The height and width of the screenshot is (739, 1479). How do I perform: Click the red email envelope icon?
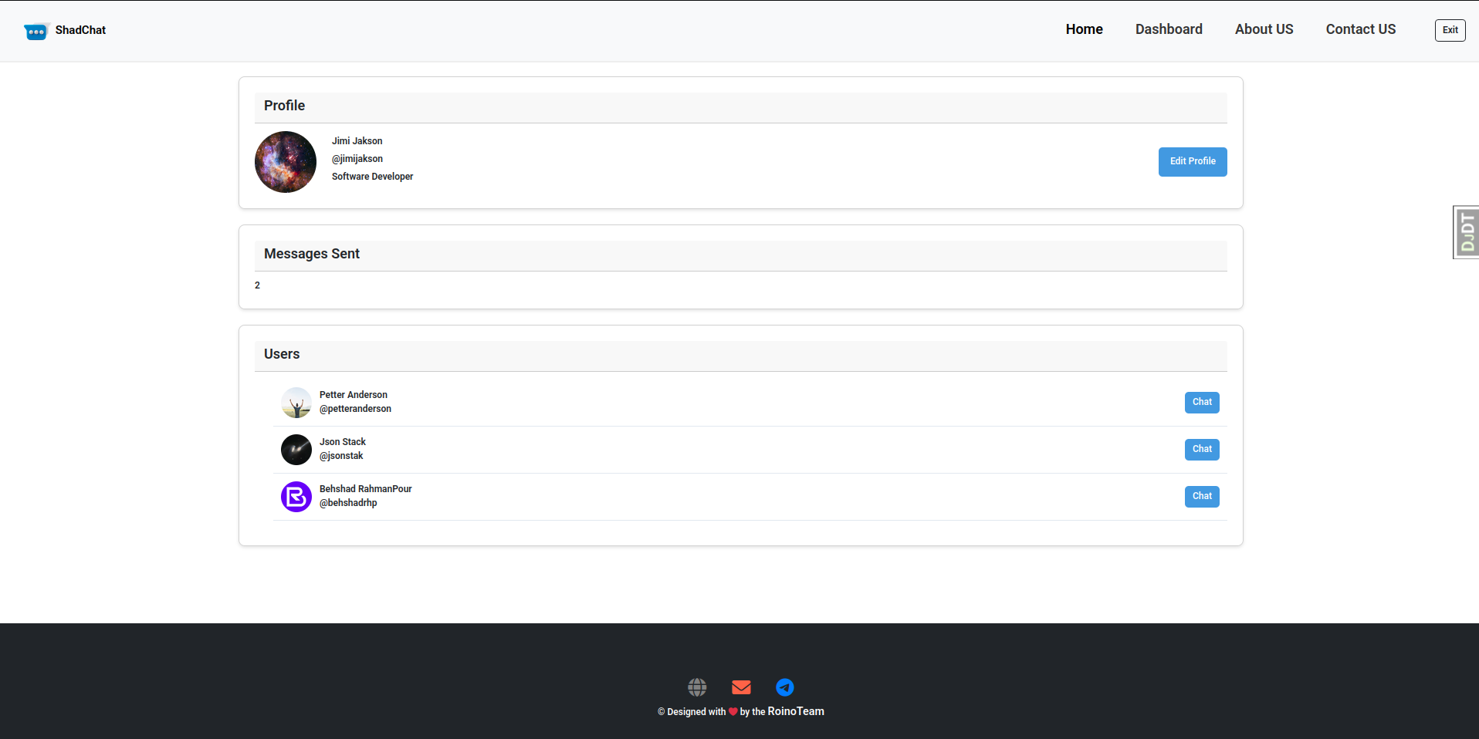741,687
